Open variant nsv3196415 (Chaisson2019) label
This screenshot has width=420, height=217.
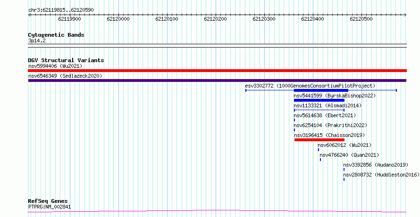[329, 135]
